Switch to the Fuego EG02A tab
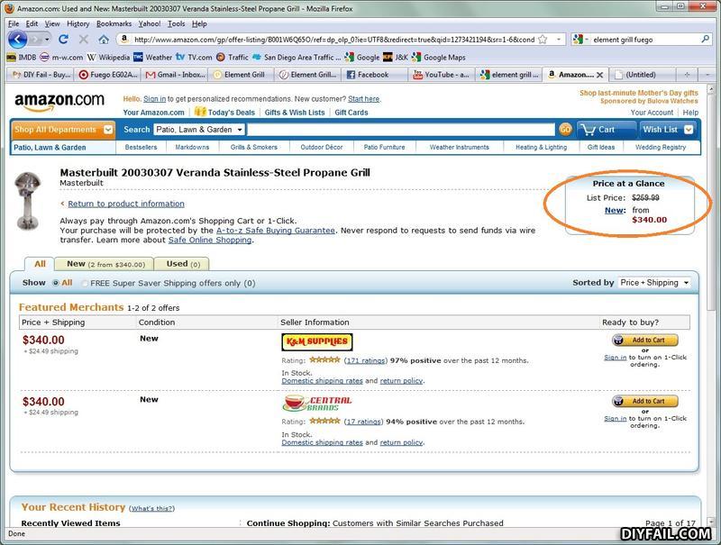Screen dimensions: 721x545 [x=108, y=75]
